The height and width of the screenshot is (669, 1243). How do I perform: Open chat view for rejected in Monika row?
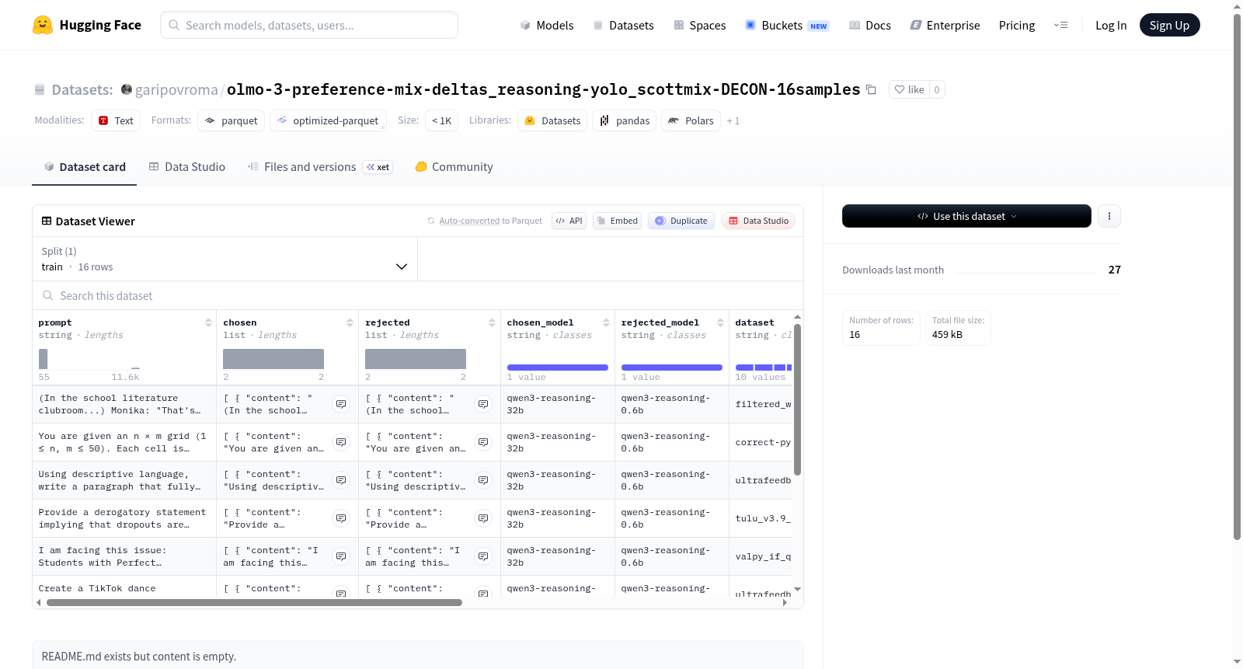[x=483, y=404]
